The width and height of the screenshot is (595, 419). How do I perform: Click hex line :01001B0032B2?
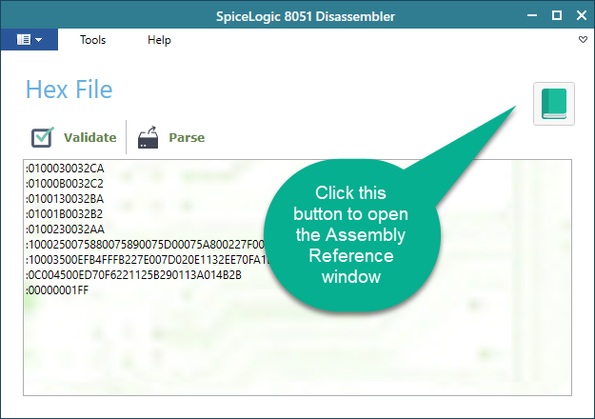(x=64, y=213)
